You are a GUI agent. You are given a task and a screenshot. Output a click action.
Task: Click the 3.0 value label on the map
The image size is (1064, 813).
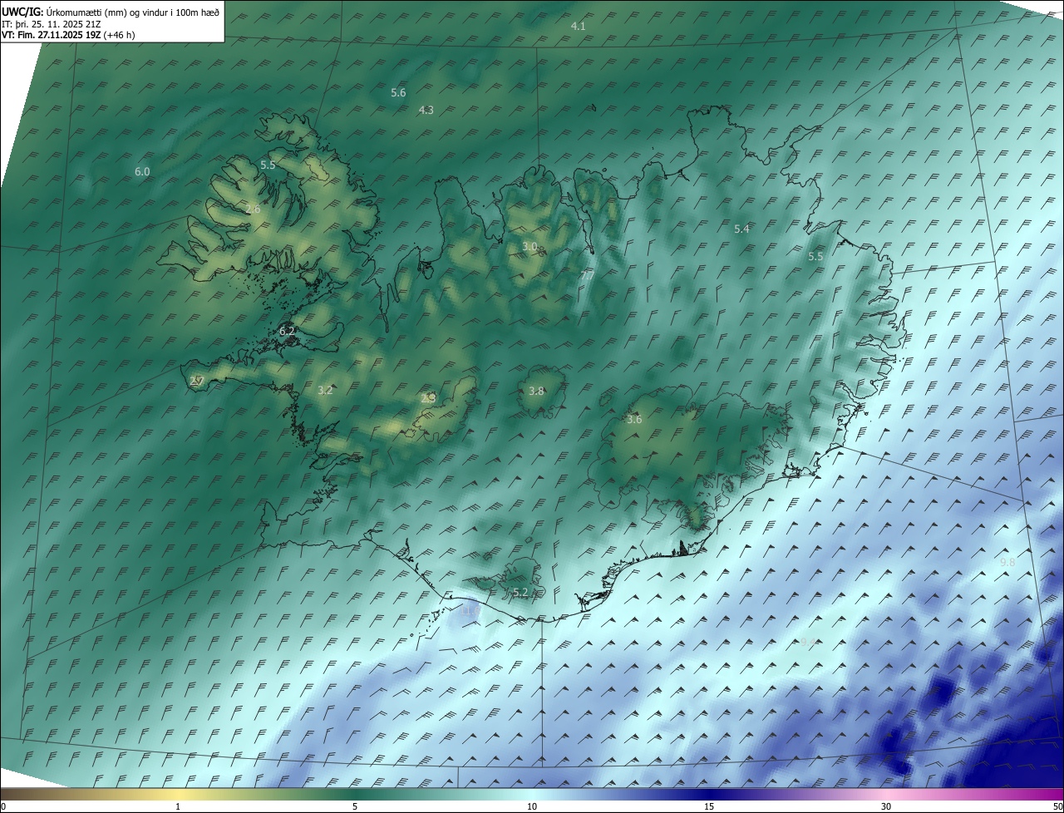click(530, 247)
